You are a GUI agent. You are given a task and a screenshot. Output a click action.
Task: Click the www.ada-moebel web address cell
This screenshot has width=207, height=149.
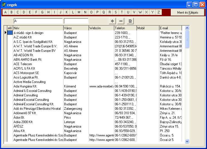click(x=101, y=86)
